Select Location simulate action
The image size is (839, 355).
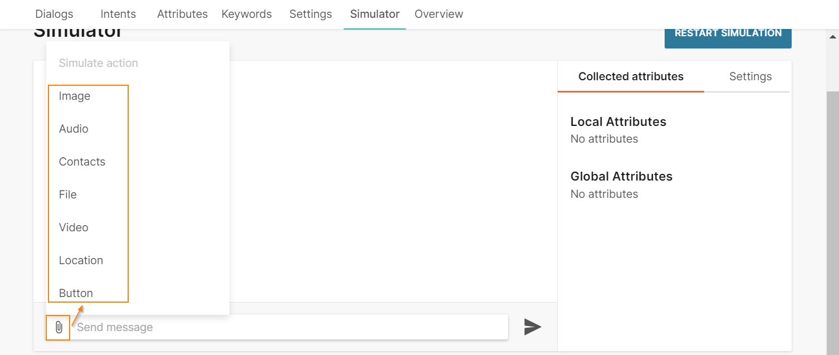(81, 260)
